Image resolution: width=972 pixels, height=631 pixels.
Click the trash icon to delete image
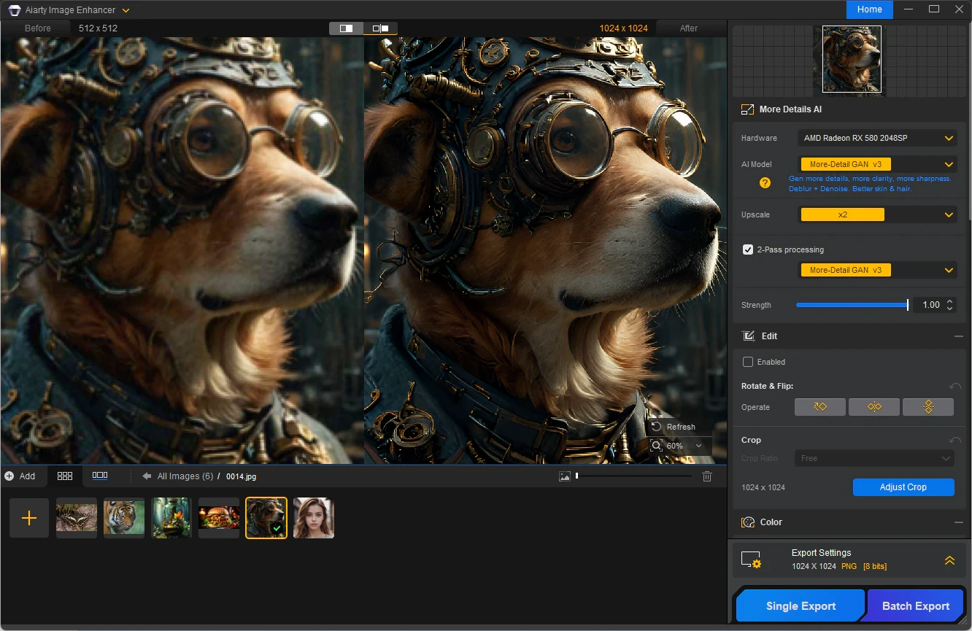tap(706, 476)
